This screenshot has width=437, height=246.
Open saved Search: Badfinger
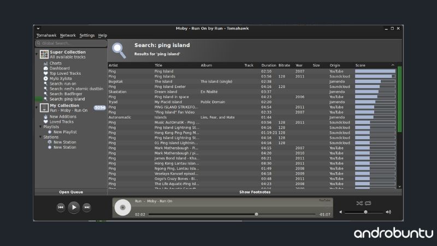tap(66, 94)
